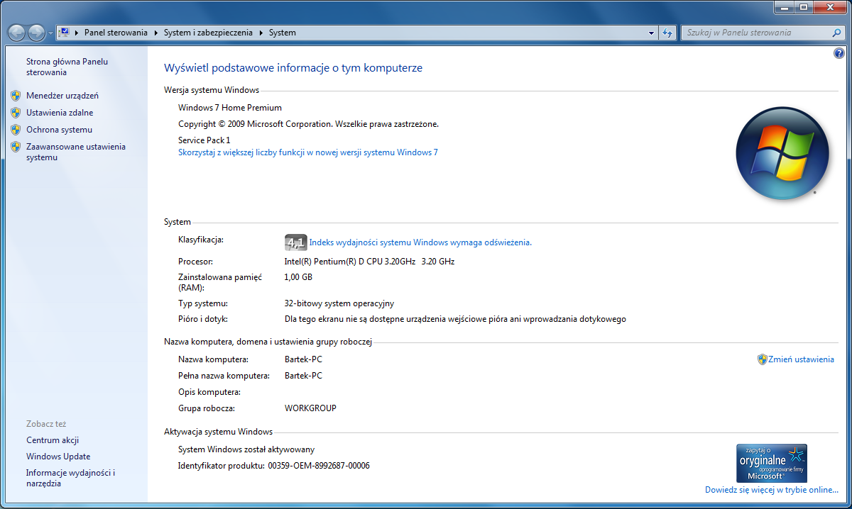Screen dimensions: 852x509
Task: Click the Copyright 2009 Microsoft Corporation line
Action: 308,124
